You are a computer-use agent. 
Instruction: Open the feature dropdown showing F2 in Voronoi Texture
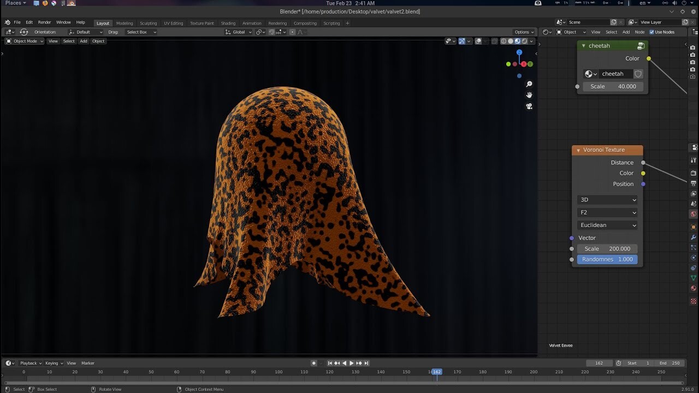pyautogui.click(x=607, y=212)
